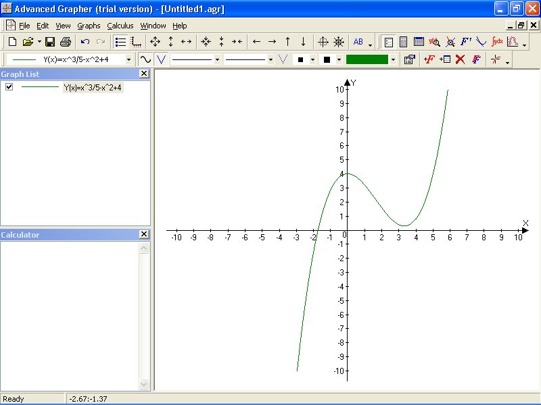Image resolution: width=541 pixels, height=405 pixels.
Task: Click the fit-to-view converging arrows icon
Action: 339,42
